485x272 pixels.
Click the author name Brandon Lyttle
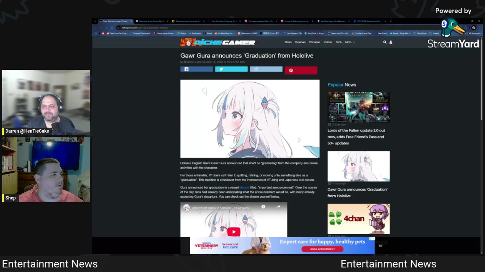tap(193, 62)
